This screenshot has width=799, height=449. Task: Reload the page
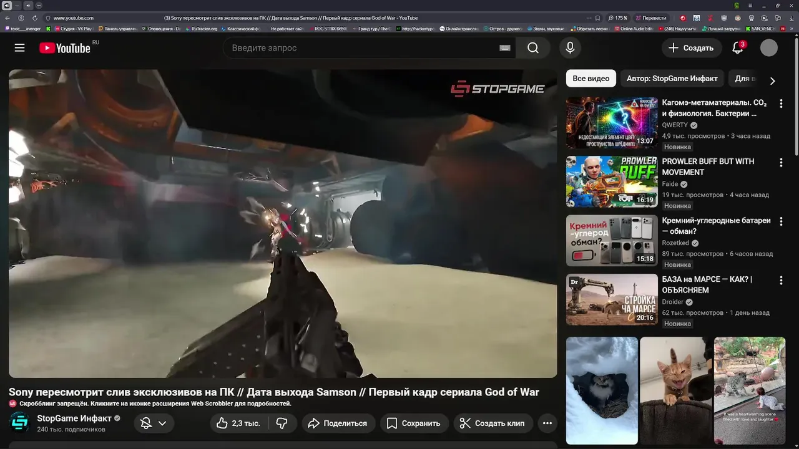(35, 18)
